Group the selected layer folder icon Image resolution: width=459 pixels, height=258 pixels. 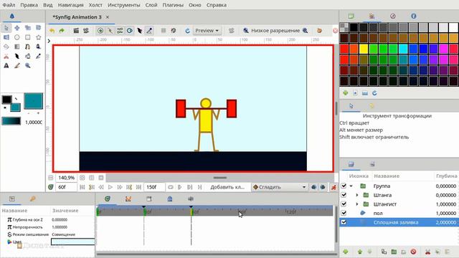pos(394,252)
